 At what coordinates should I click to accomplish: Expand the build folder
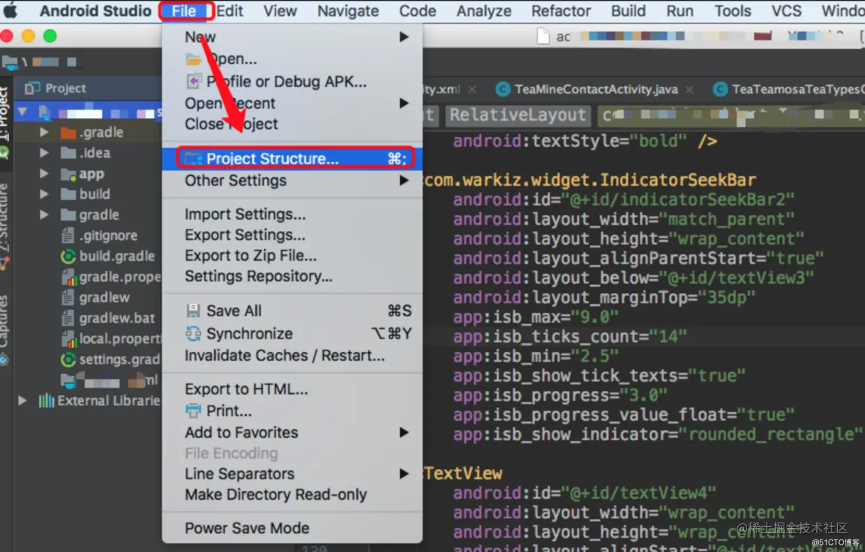[45, 194]
